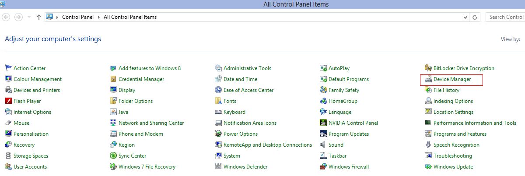525x176 pixels.
Task: Open the recent locations dropdown arrow
Action: pos(29,17)
